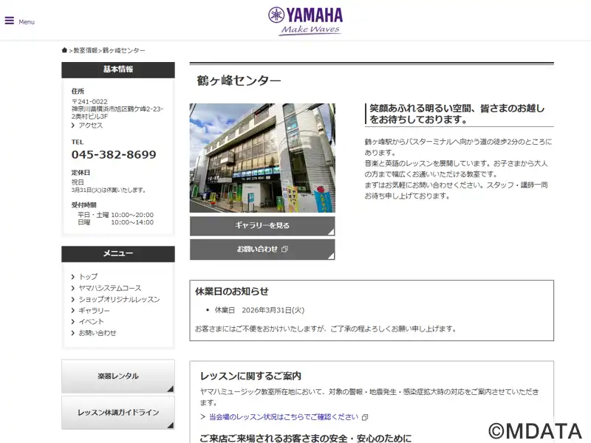Open レッスン休講ガイドライン banner button

[118, 413]
